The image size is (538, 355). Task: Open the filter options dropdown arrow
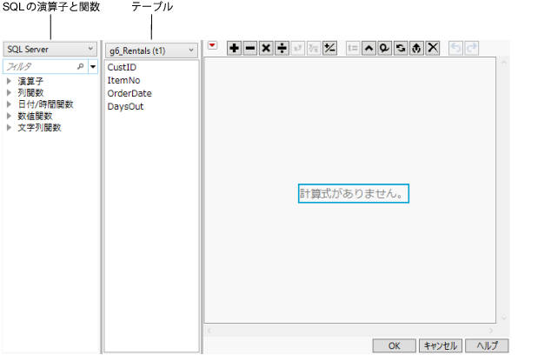(93, 67)
